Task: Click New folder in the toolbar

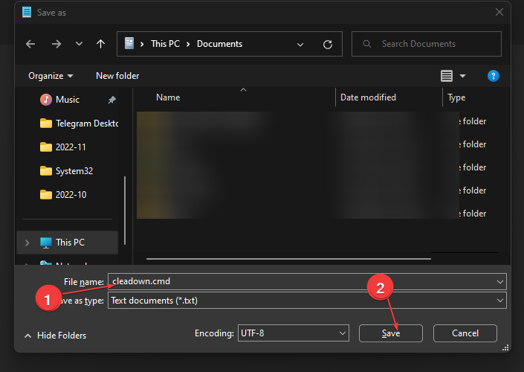Action: click(x=117, y=76)
